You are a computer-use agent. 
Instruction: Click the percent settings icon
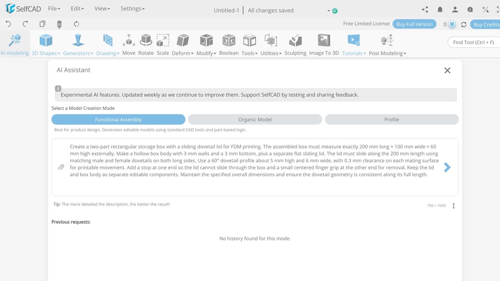[x=485, y=10]
